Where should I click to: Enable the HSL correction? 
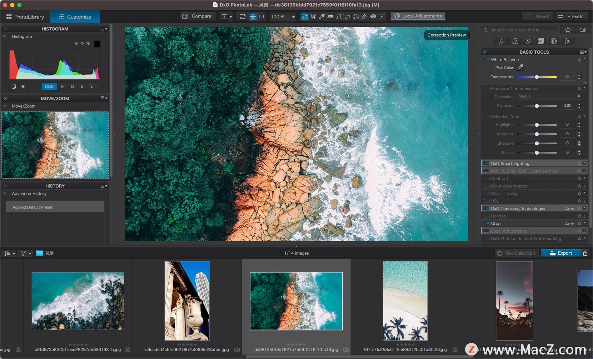click(x=486, y=201)
